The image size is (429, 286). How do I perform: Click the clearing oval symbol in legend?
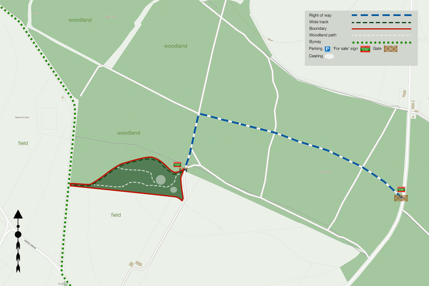(x=329, y=56)
